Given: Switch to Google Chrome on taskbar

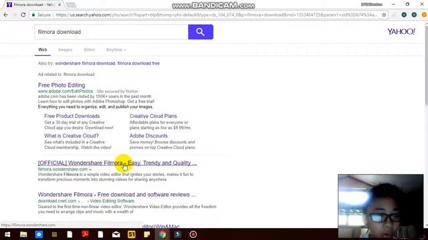Looking at the screenshot, I should coord(163,234).
